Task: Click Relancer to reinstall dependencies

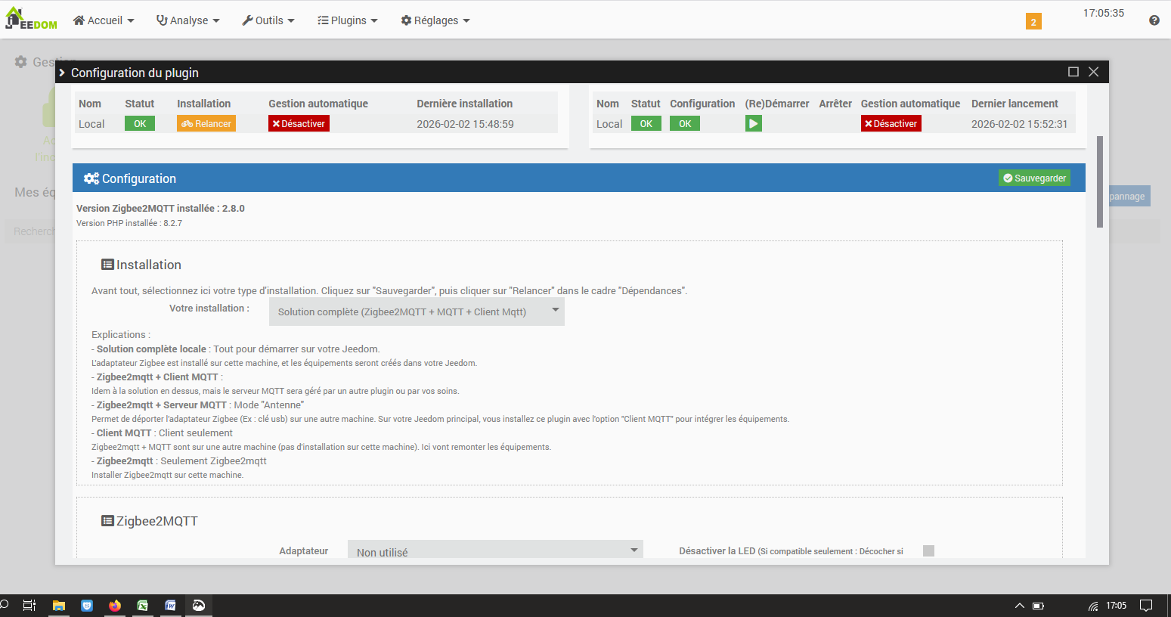Action: pyautogui.click(x=206, y=124)
